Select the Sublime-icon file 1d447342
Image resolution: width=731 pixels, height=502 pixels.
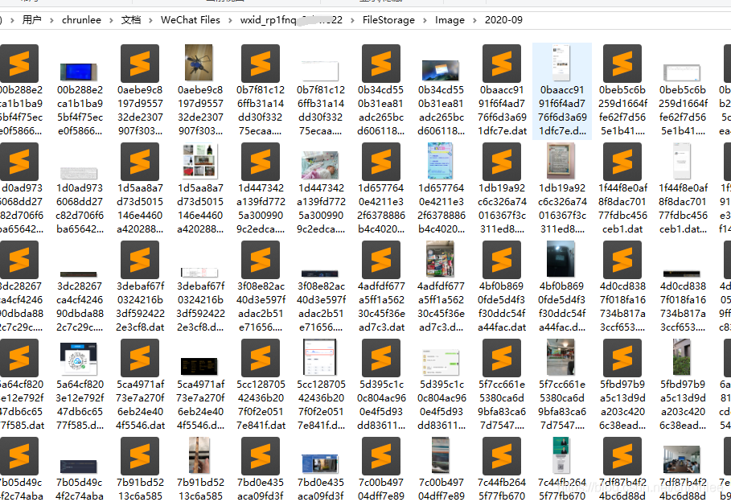(x=261, y=162)
